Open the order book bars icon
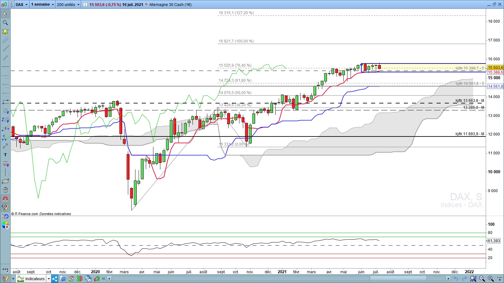Viewport: 504px width, 283px height. [x=80, y=279]
